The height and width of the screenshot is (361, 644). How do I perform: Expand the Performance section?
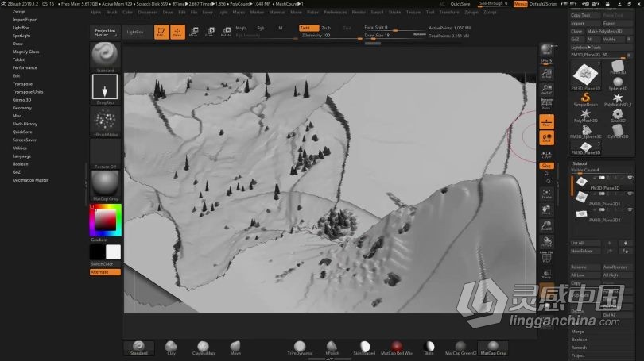(x=25, y=67)
